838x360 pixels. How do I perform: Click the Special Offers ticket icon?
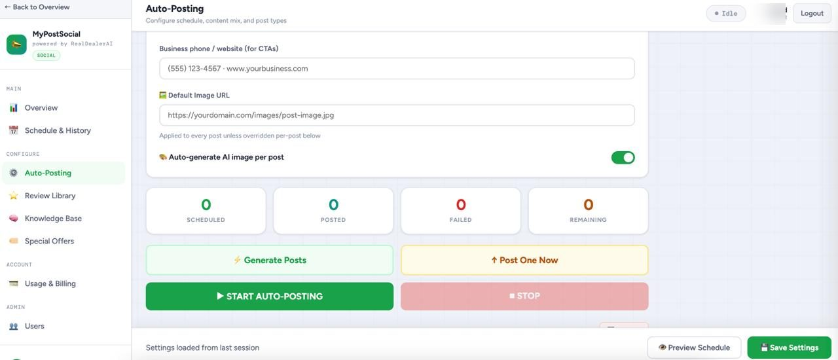[13, 241]
